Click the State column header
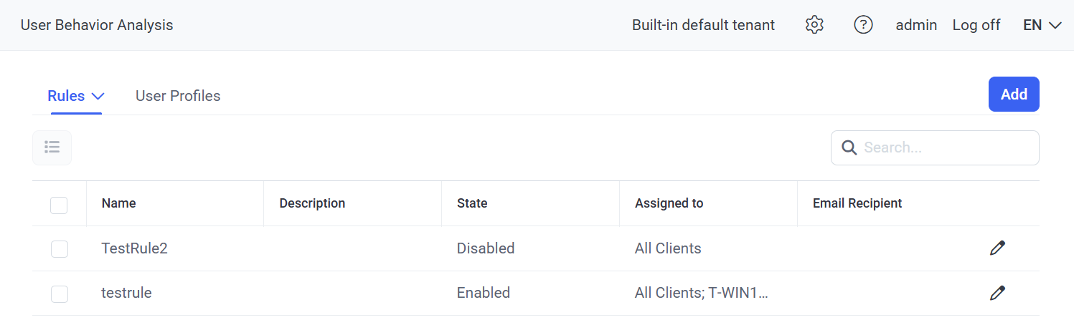This screenshot has height=320, width=1074. pos(472,203)
